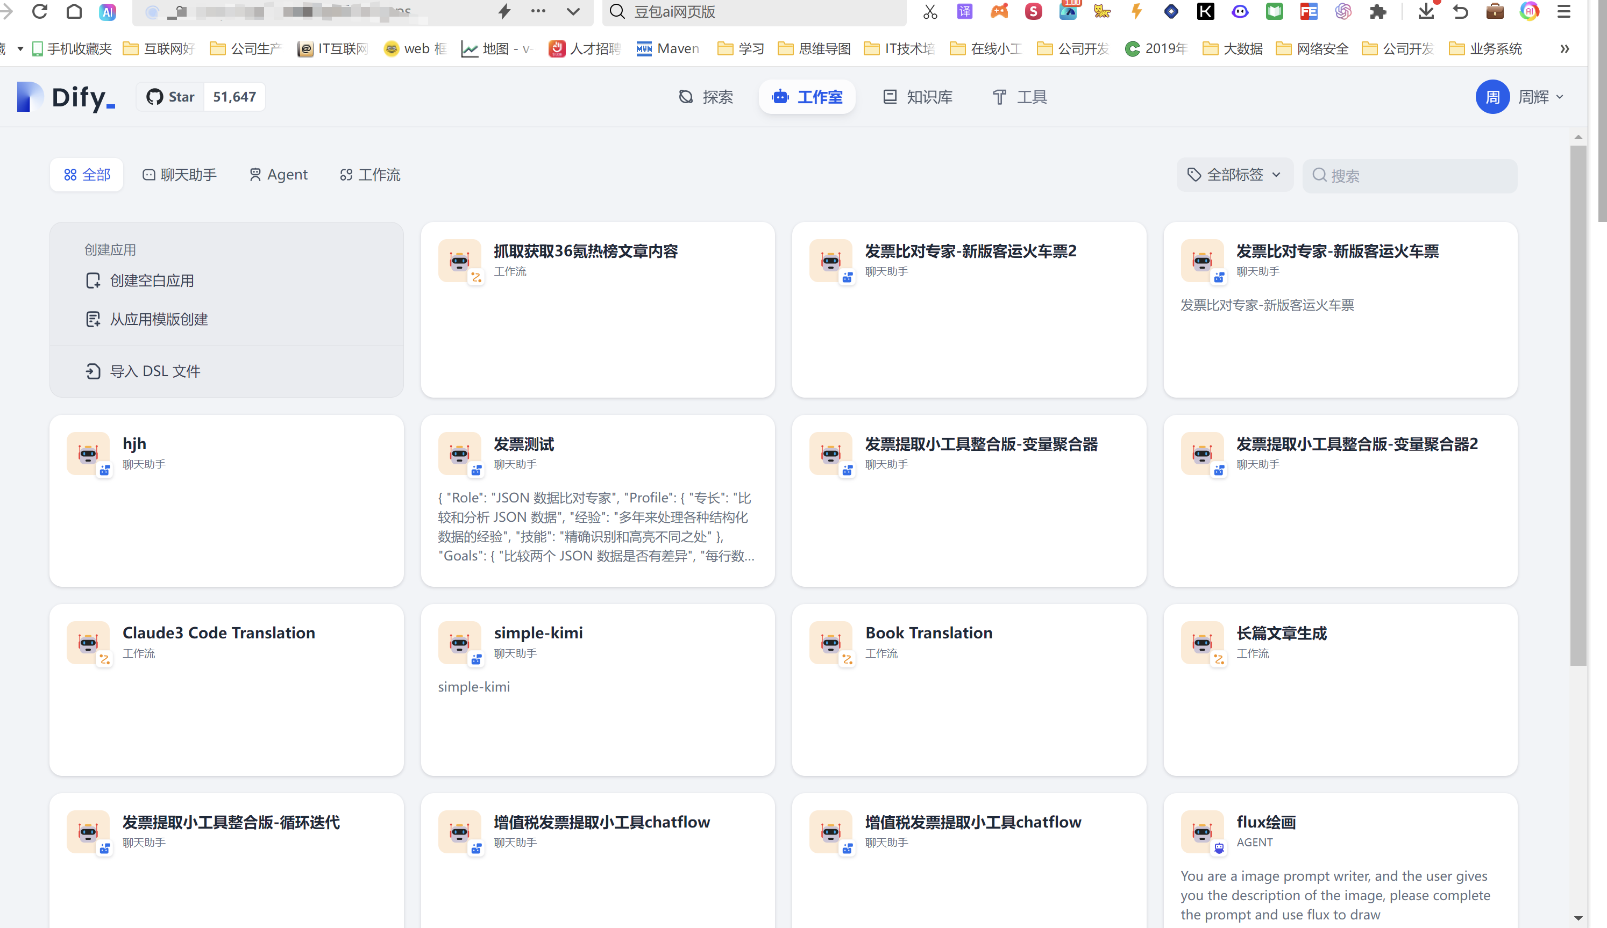
Task: Filter apps by 聊天助手
Action: point(179,175)
